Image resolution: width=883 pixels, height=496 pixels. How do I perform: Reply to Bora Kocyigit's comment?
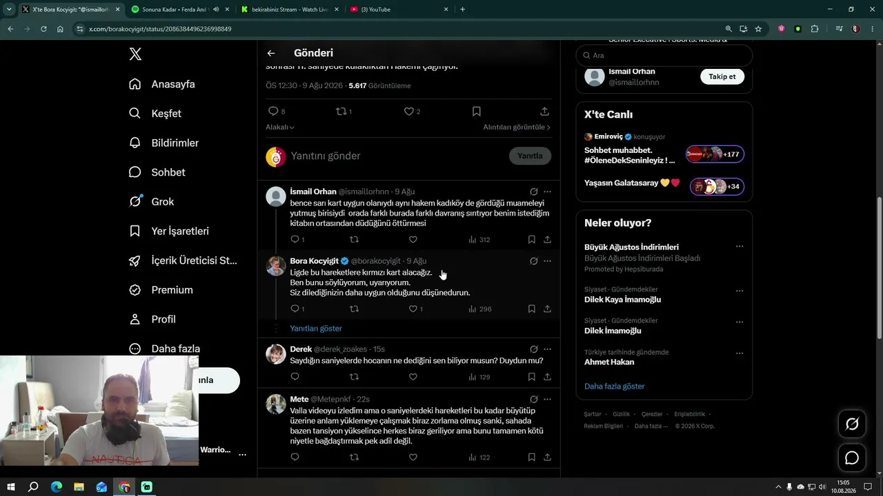[295, 309]
